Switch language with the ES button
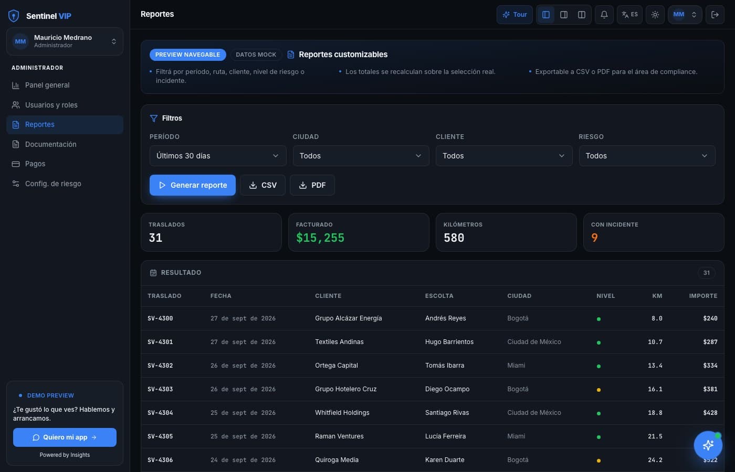The height and width of the screenshot is (472, 735). pos(630,15)
